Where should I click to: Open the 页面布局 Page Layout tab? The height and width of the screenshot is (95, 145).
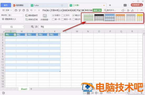55,10
